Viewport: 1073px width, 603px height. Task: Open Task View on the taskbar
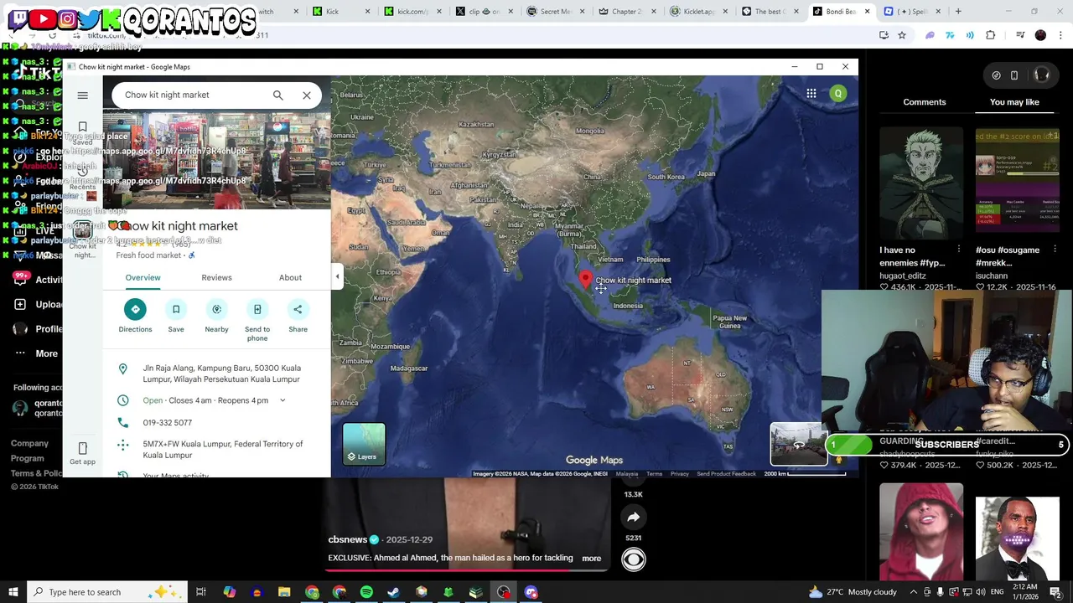pos(201,592)
